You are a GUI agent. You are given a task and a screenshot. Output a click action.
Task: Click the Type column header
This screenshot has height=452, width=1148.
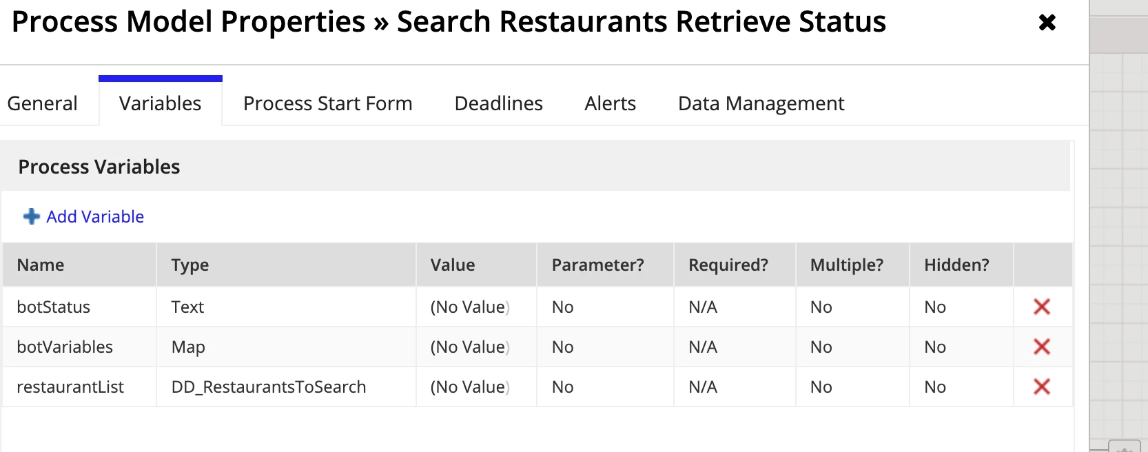pyautogui.click(x=190, y=265)
